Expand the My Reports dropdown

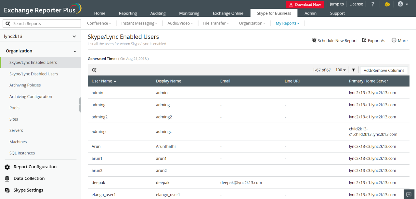coord(288,23)
